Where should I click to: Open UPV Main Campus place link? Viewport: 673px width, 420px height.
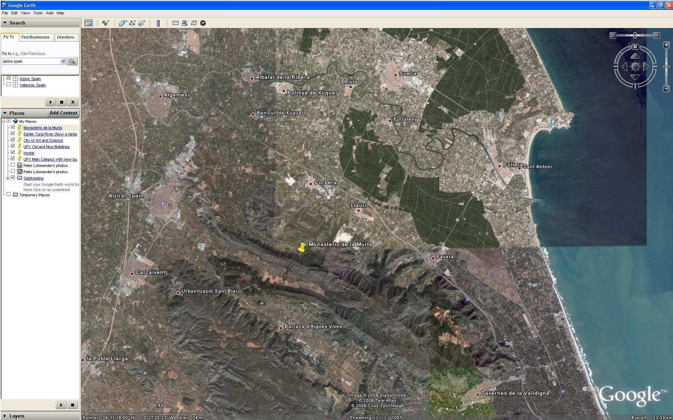click(50, 159)
